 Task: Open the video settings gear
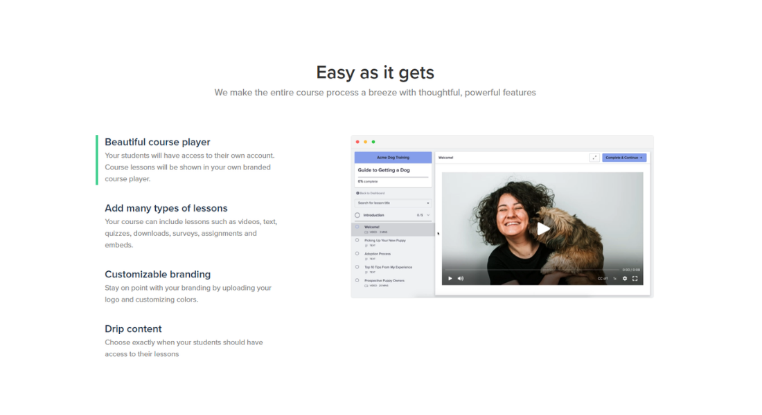(624, 278)
